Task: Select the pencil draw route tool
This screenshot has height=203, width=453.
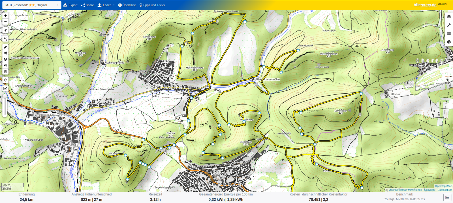Action: pyautogui.click(x=5, y=47)
